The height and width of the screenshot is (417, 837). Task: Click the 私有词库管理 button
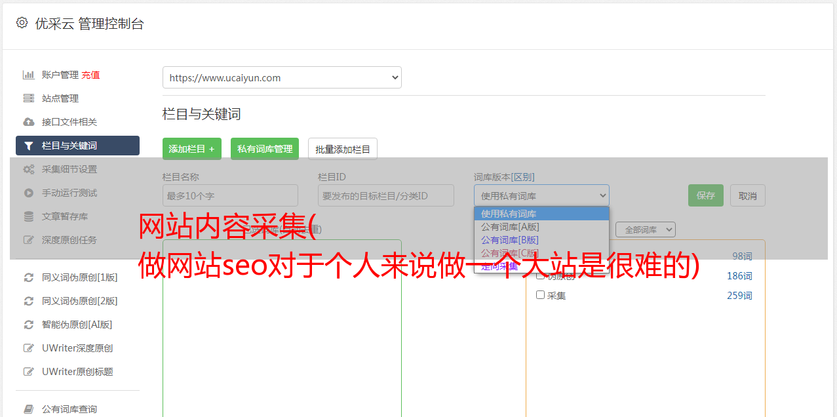click(265, 149)
